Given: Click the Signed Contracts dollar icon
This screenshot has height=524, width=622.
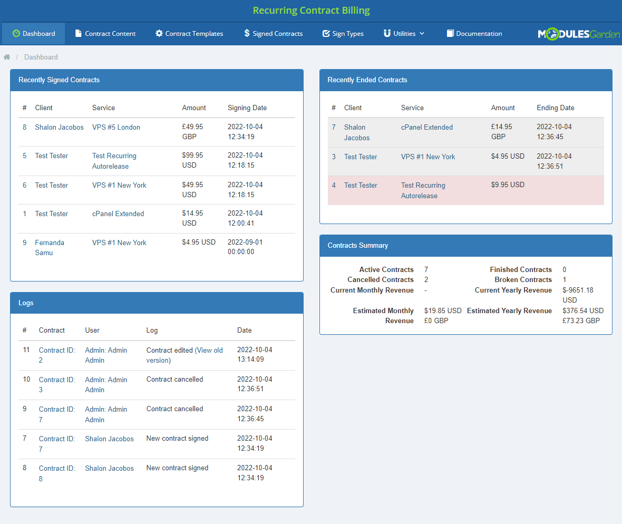Looking at the screenshot, I should pos(247,33).
